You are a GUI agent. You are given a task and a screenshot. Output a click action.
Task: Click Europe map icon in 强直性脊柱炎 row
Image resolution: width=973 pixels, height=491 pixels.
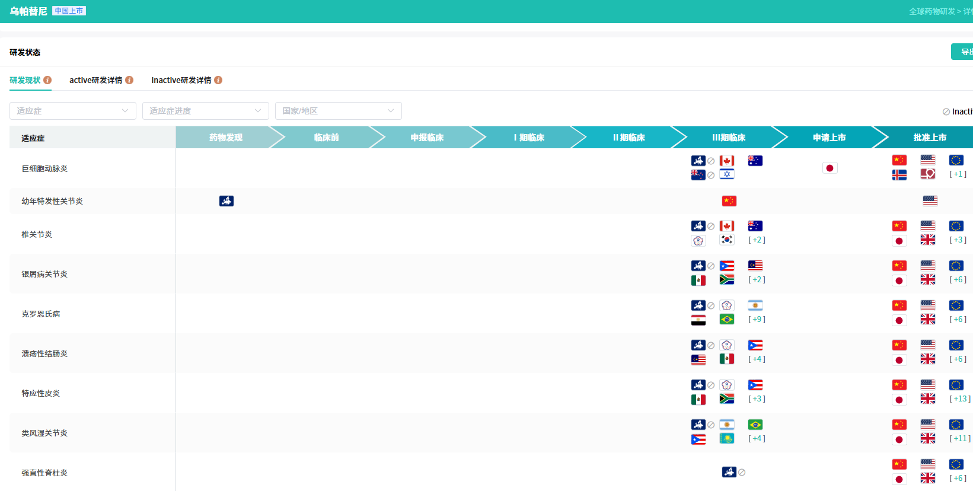[729, 472]
